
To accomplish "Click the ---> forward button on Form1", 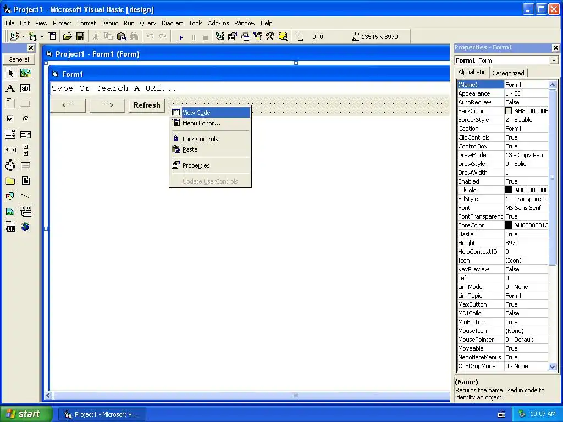I will 107,105.
